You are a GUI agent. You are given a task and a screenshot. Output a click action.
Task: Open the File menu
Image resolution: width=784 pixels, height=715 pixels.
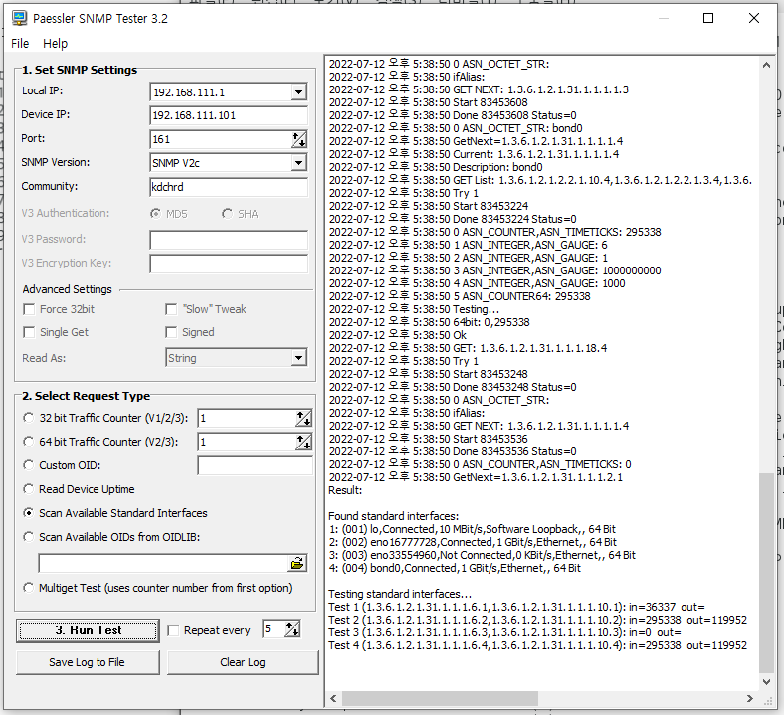tap(20, 44)
